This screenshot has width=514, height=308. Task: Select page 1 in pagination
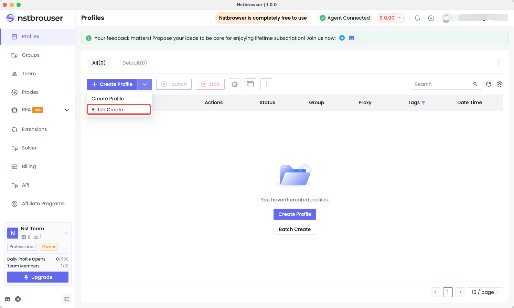448,292
